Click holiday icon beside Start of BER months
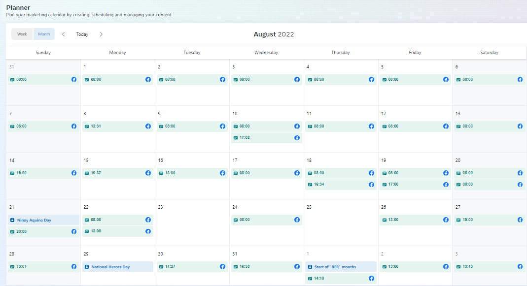527x286 pixels. [x=310, y=267]
